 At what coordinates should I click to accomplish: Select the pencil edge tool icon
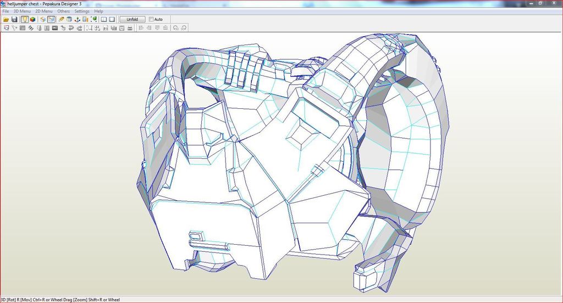click(x=61, y=19)
